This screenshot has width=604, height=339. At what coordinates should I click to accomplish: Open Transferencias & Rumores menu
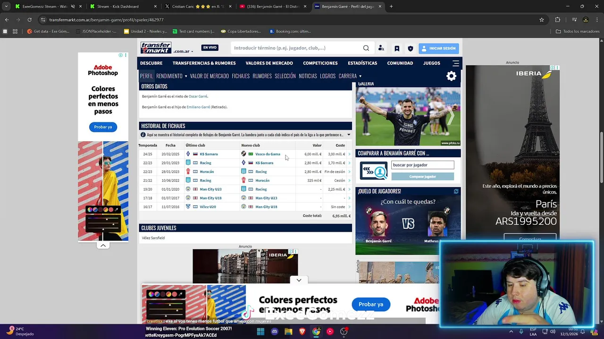click(204, 63)
